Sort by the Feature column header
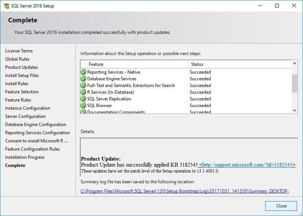 [x=137, y=64]
